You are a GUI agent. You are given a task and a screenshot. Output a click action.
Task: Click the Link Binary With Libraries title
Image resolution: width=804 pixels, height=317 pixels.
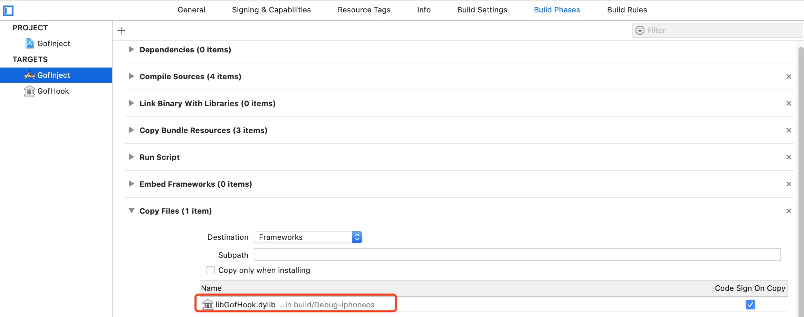click(x=207, y=103)
